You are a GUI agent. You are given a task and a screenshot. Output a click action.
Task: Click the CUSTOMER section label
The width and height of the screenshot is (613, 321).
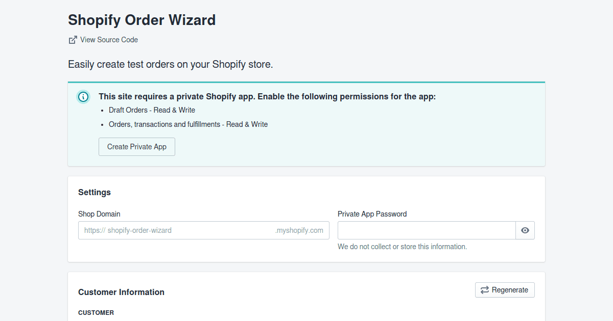tap(96, 312)
